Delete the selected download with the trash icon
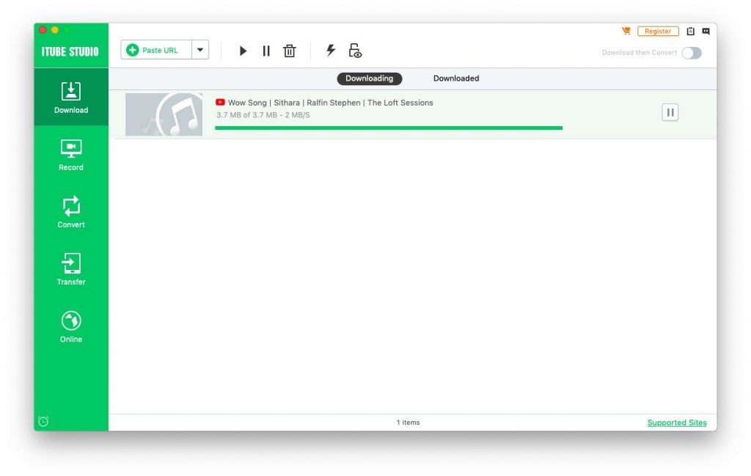 [289, 51]
